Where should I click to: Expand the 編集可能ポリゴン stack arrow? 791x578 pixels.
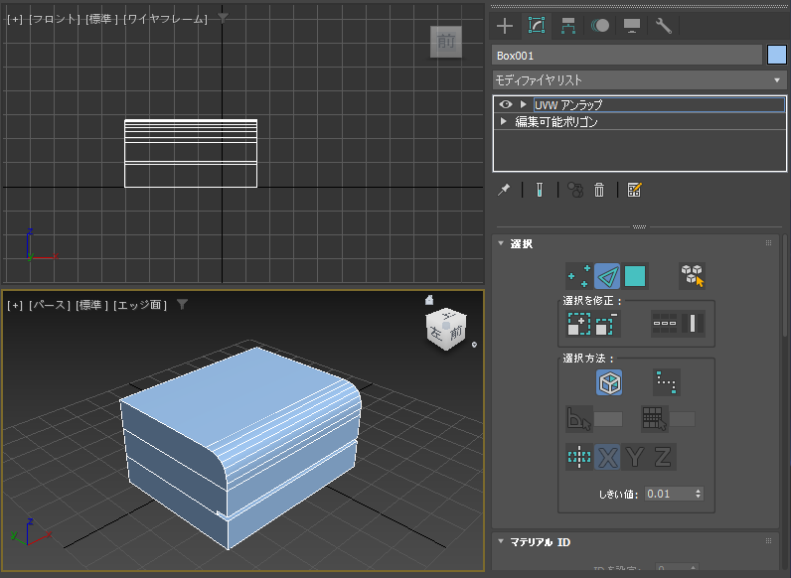point(503,121)
